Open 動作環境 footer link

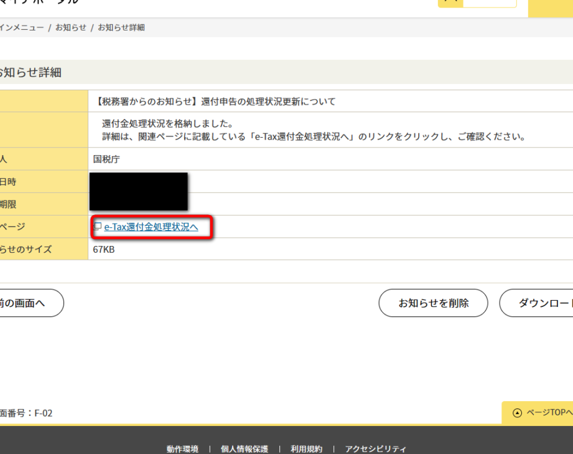pyautogui.click(x=182, y=449)
